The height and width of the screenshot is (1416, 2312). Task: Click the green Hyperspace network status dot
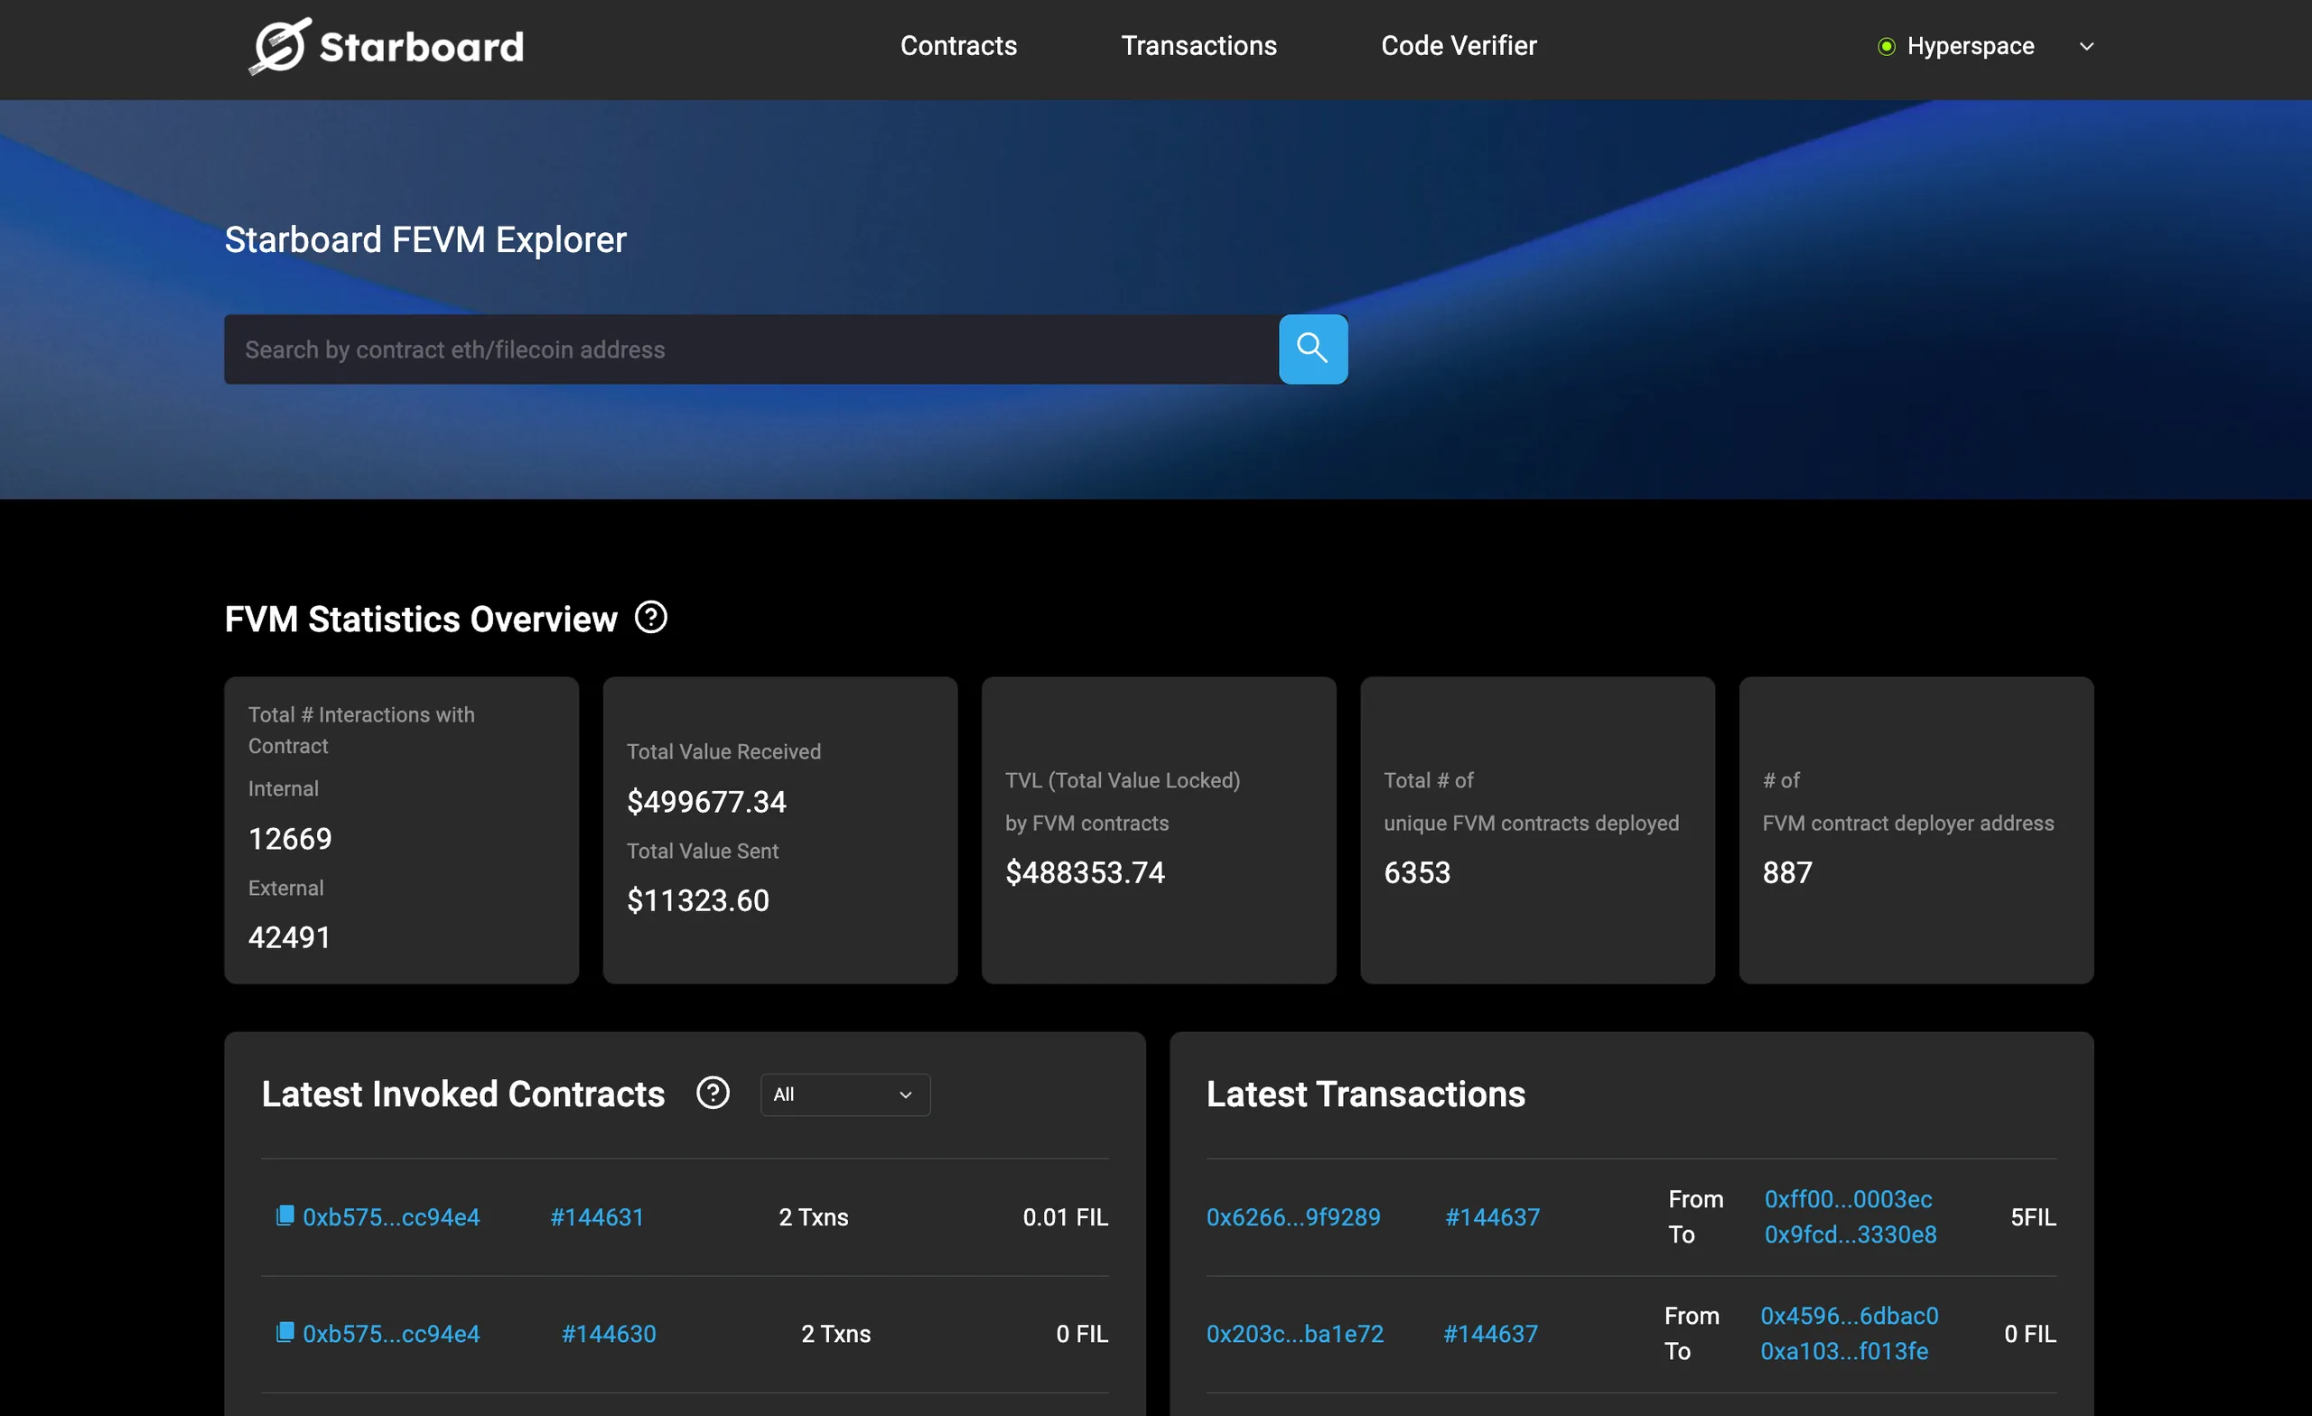(x=1886, y=47)
